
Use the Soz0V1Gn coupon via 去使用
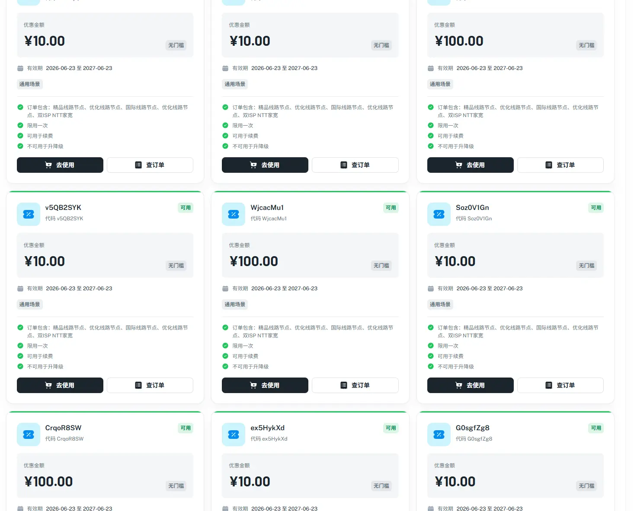coord(471,385)
